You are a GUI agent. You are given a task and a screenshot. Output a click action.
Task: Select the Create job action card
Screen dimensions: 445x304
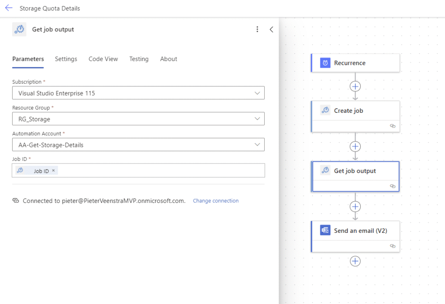[x=355, y=117]
